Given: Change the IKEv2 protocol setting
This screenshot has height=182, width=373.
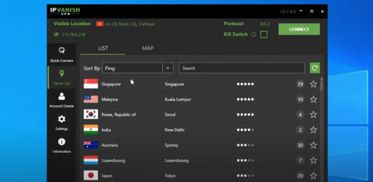Looking at the screenshot, I should pos(265,24).
